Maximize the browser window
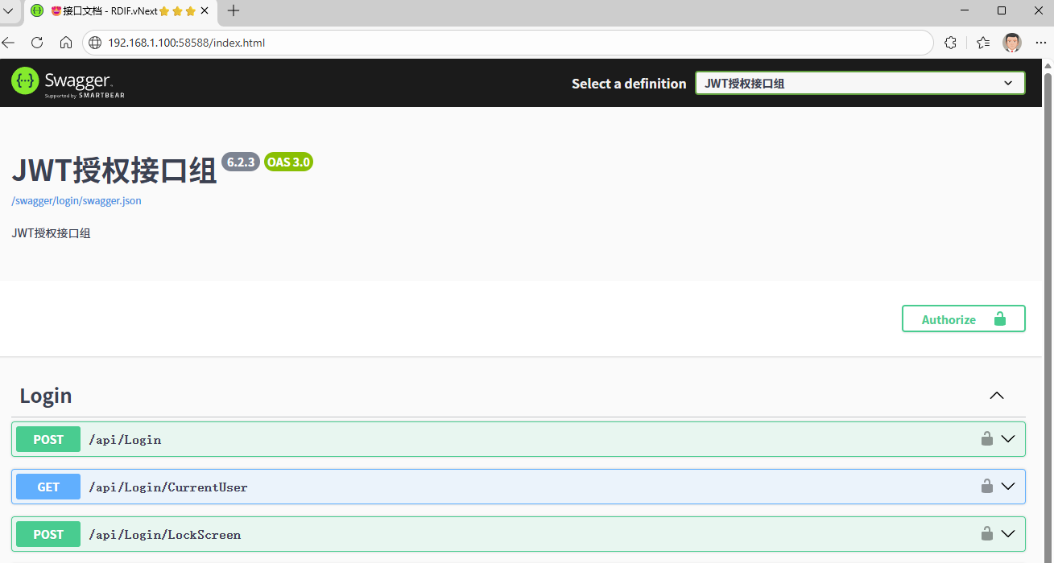 pos(1002,10)
